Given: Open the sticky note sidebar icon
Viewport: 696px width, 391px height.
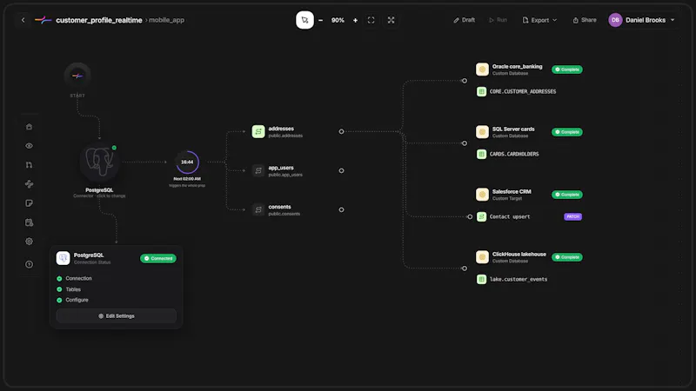Looking at the screenshot, I should click(29, 203).
